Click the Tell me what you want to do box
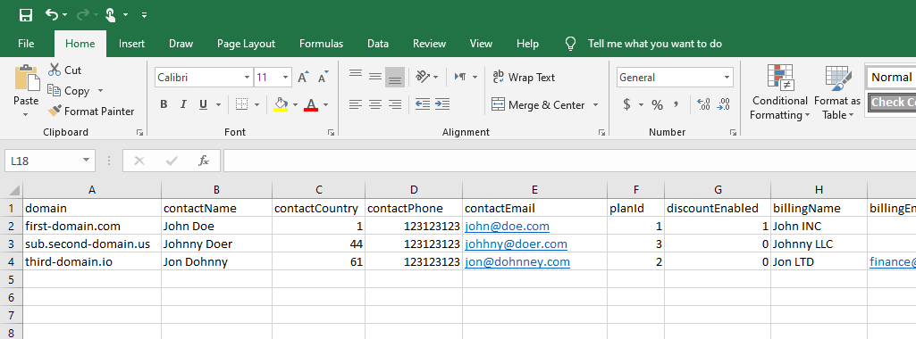The image size is (916, 339). [654, 44]
